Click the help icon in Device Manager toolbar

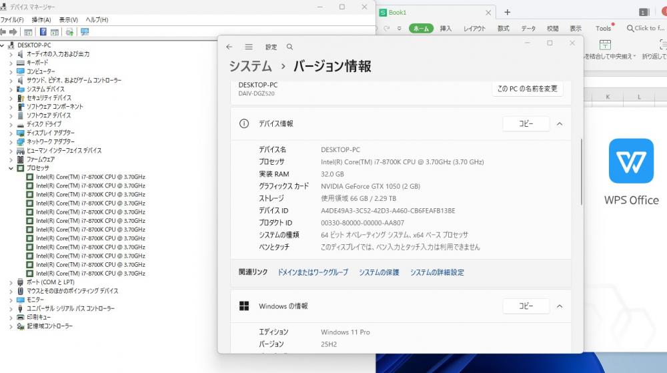[43, 32]
